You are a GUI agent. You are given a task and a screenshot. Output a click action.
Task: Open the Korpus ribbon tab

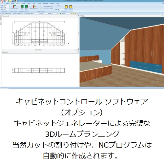[18, 4]
